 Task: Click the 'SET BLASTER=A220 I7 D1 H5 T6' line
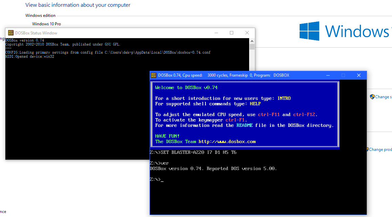(193, 152)
